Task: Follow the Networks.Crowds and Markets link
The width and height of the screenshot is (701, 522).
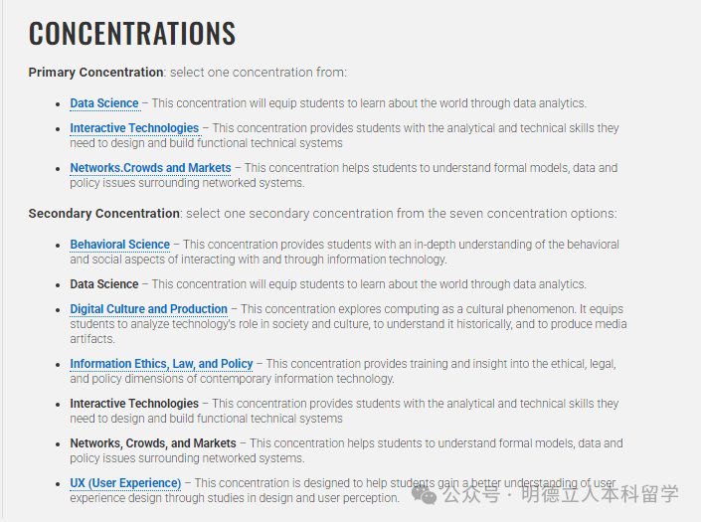Action: (150, 168)
